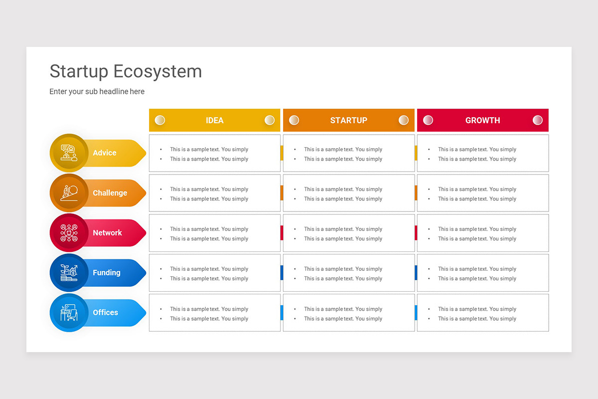Select the GROWTH column header label
598x399 pixels.
click(x=482, y=120)
